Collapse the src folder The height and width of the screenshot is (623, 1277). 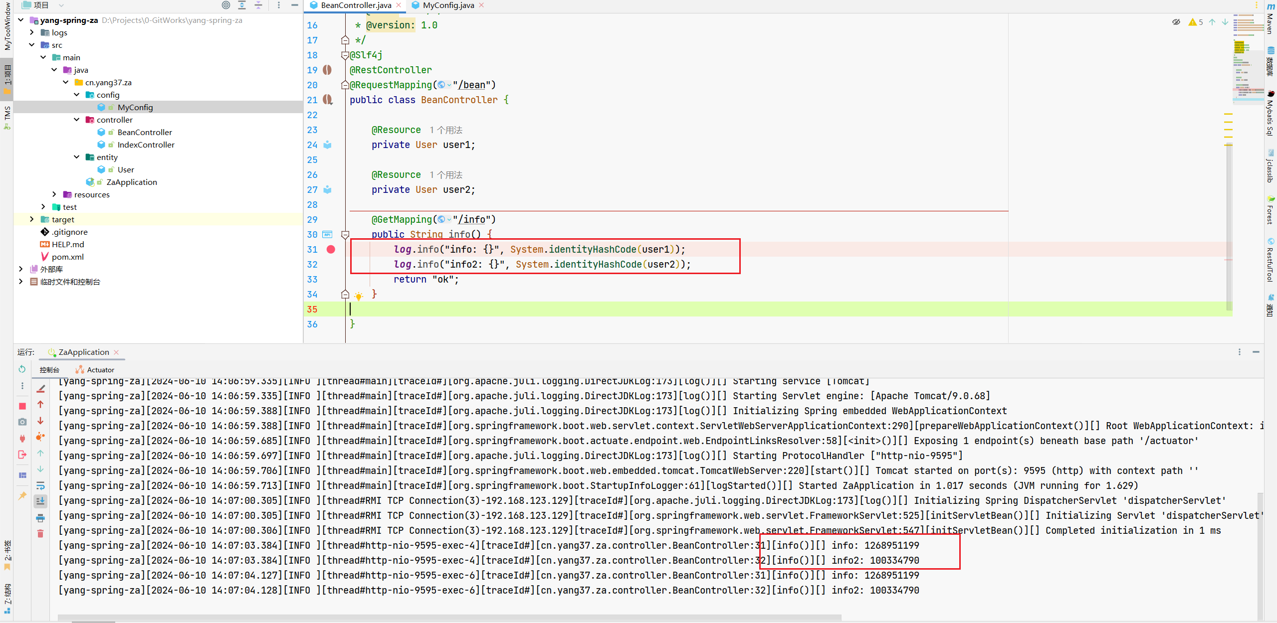tap(32, 45)
